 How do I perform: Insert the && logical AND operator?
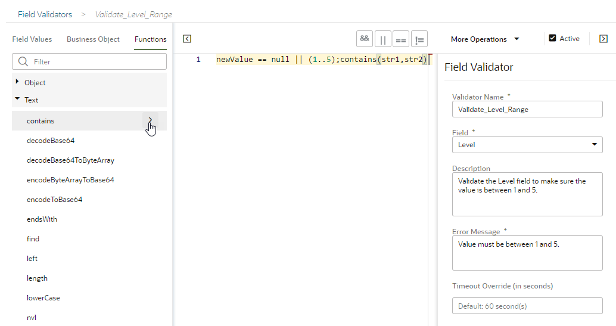pyautogui.click(x=364, y=39)
